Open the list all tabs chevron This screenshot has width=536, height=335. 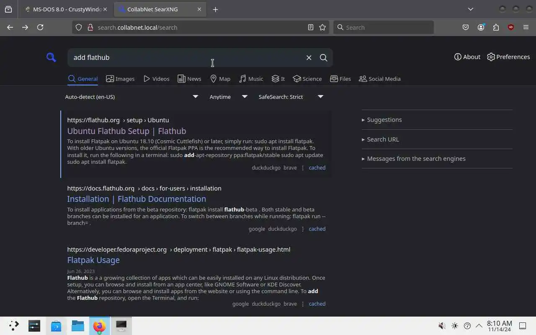coord(471,9)
